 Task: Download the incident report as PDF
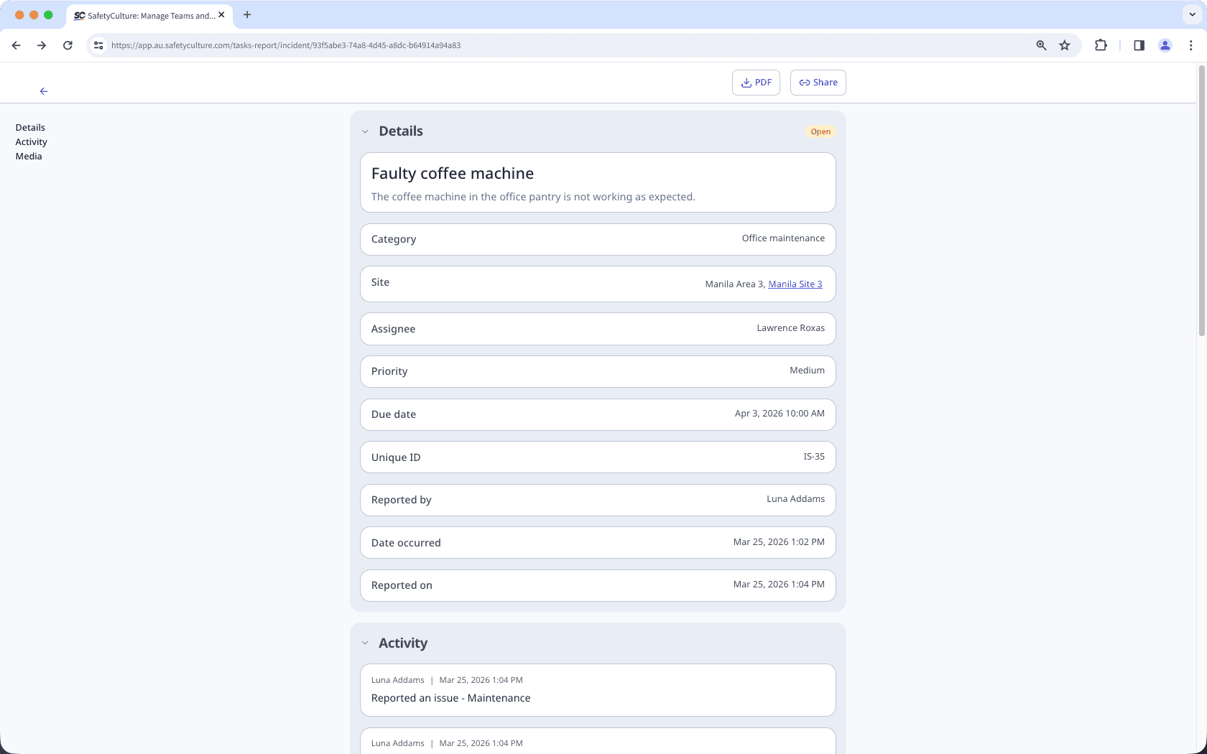[756, 82]
